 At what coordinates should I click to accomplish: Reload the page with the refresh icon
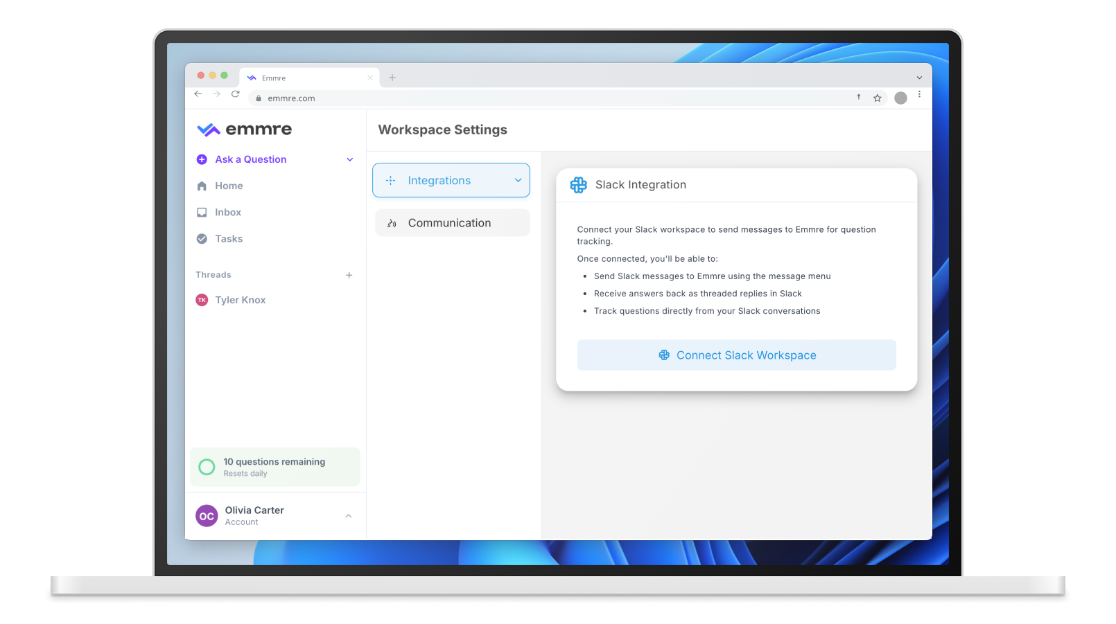(236, 94)
